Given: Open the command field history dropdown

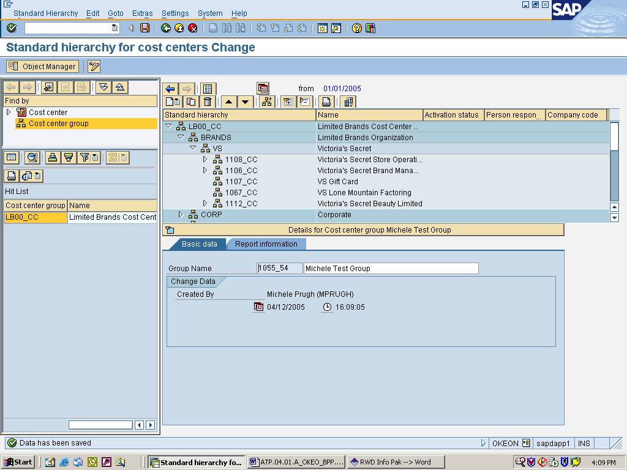Looking at the screenshot, I should click(115, 28).
